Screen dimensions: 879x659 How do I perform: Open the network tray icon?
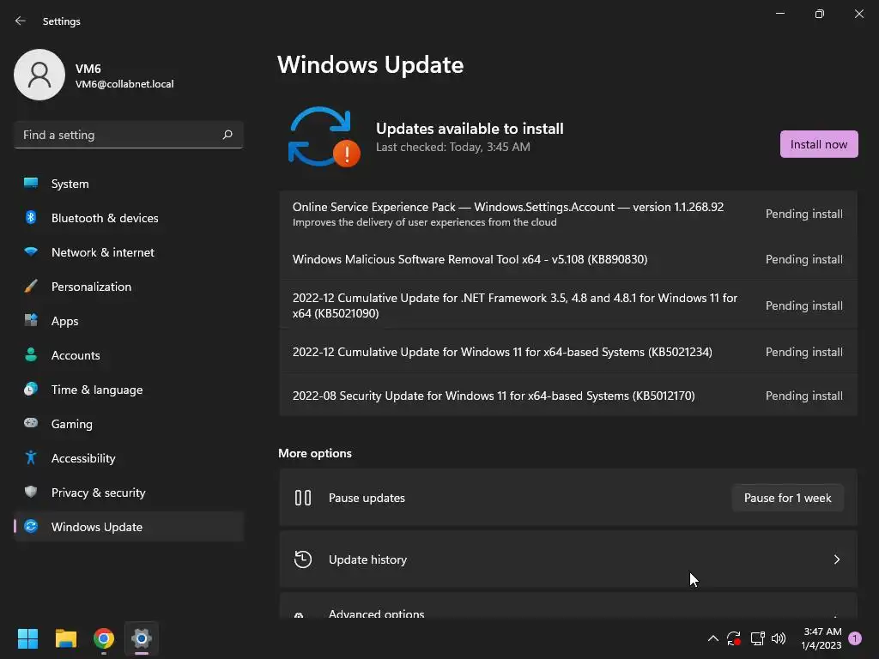(x=757, y=638)
